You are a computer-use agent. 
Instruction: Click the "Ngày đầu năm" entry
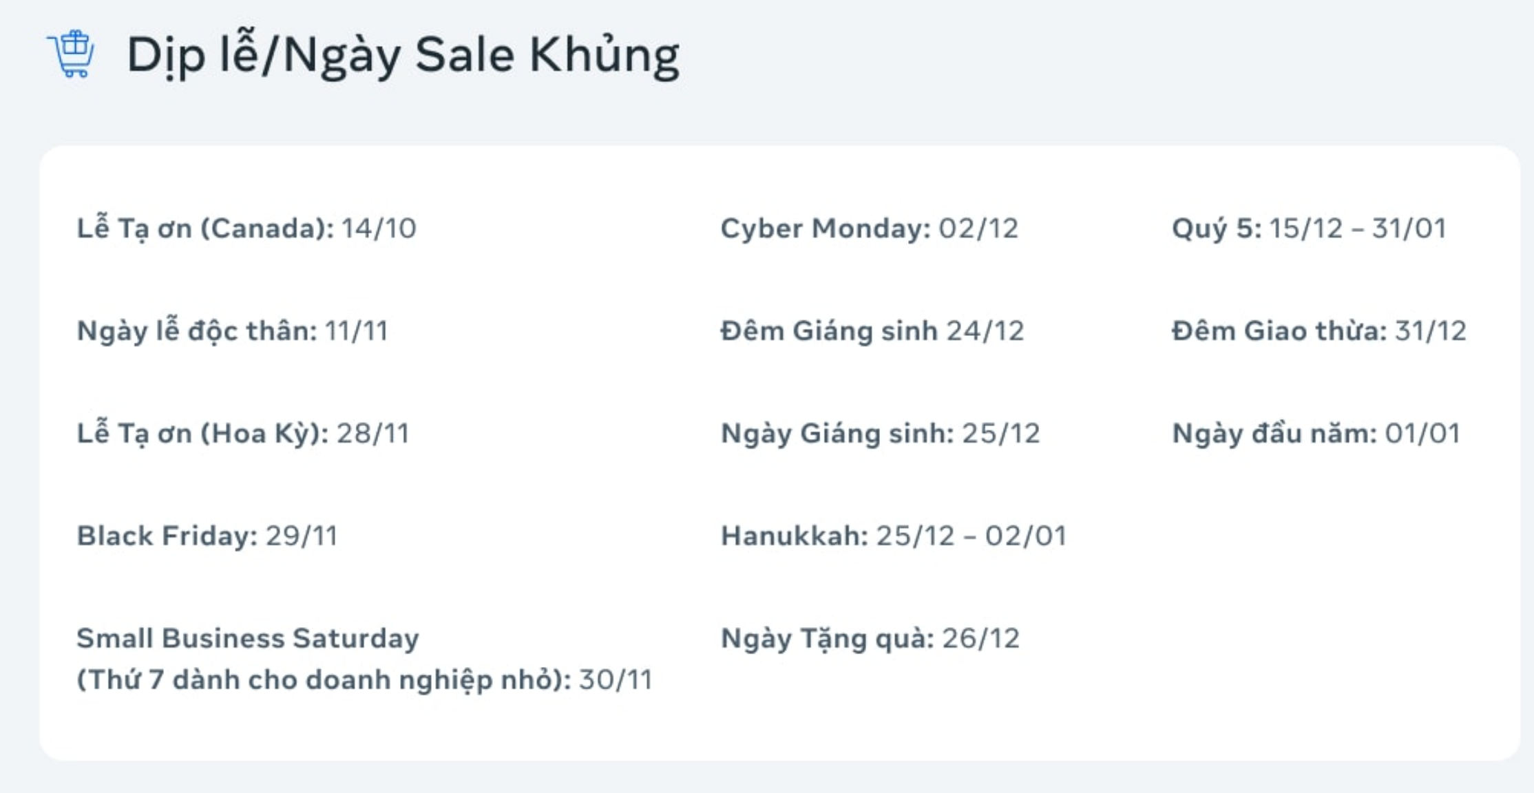coord(1316,434)
